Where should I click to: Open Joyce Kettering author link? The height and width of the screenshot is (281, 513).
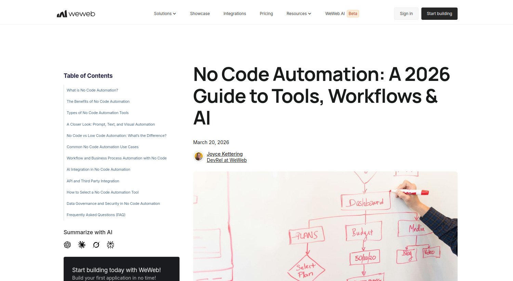point(225,154)
